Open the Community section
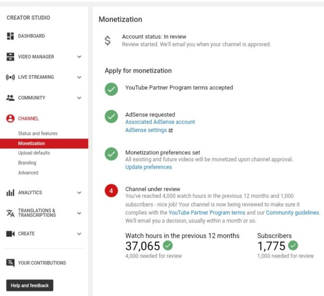Viewport: 324px width, 296px height. click(x=32, y=98)
